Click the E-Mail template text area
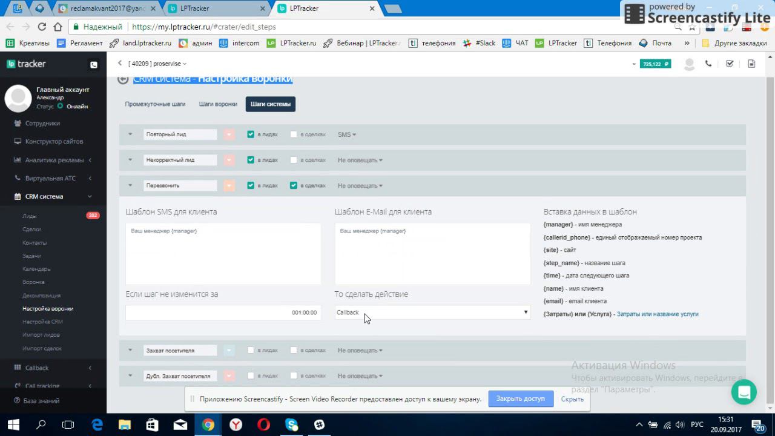This screenshot has height=436, width=775. click(432, 254)
